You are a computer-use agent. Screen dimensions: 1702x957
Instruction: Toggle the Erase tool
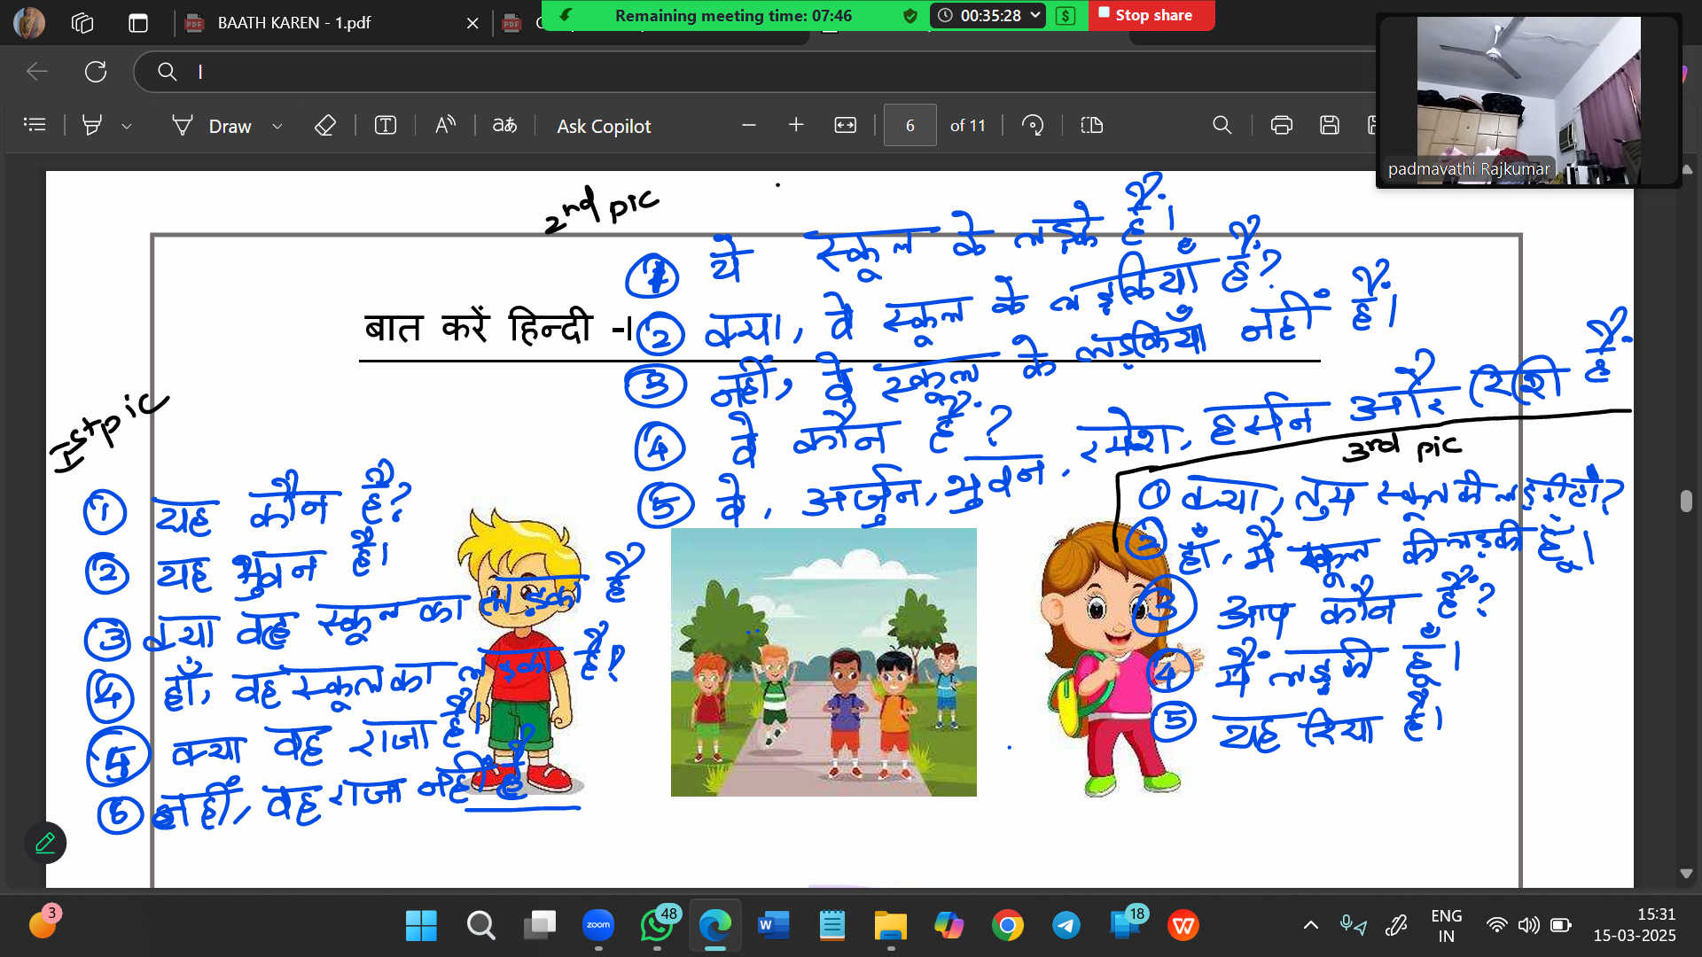(324, 125)
